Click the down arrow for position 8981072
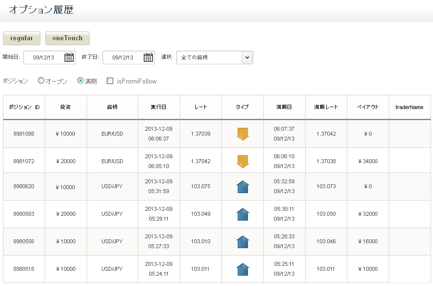 point(243,161)
